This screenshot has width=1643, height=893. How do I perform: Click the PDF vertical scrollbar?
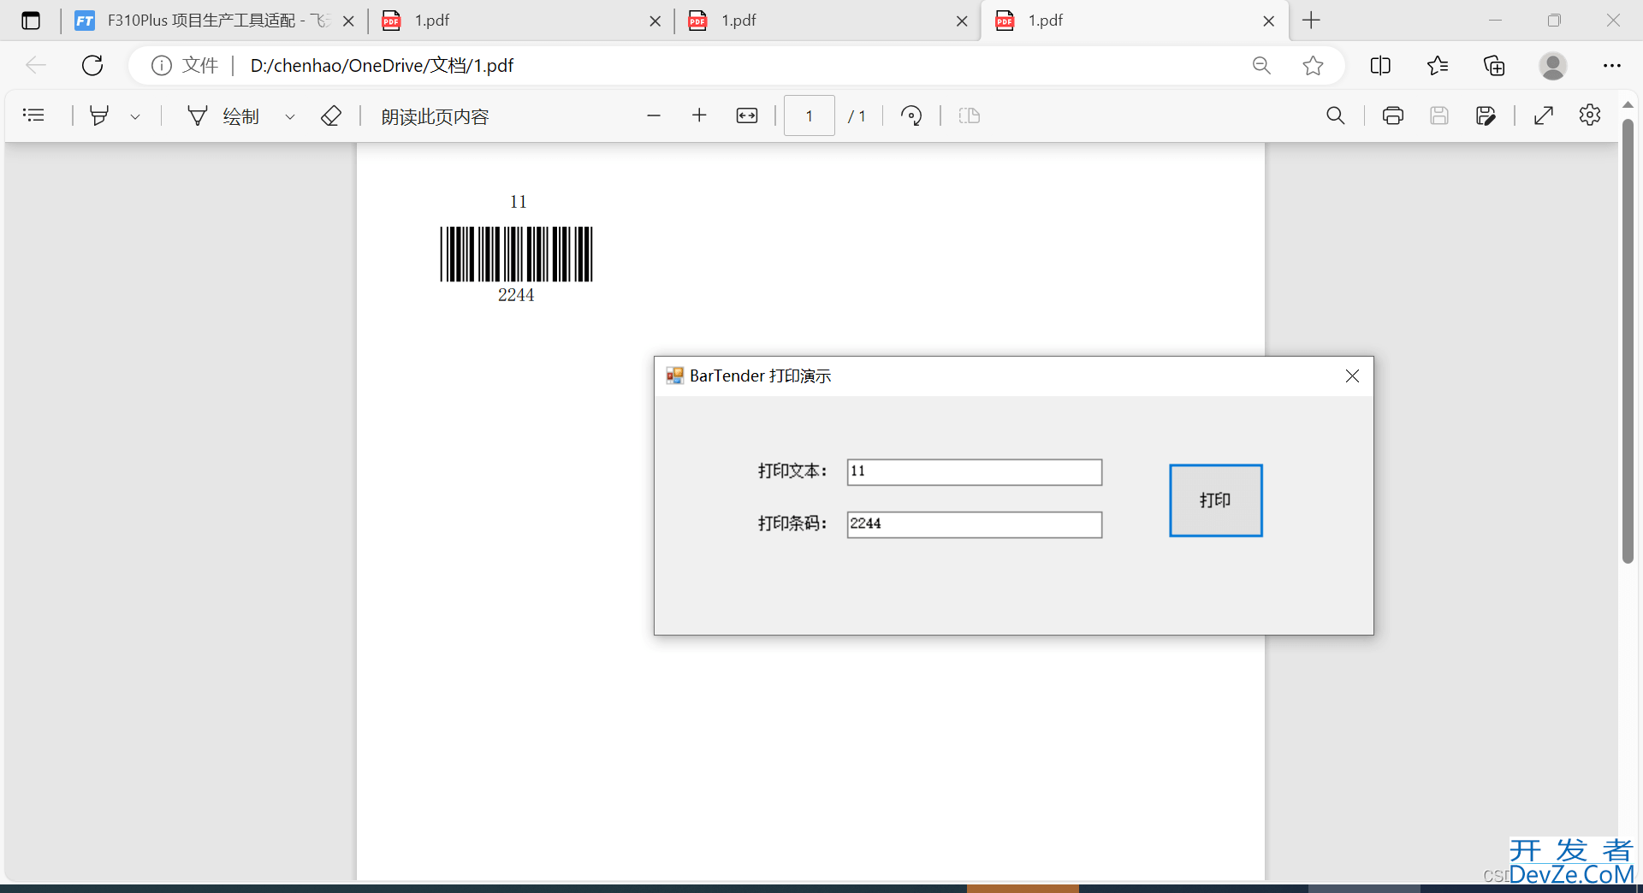coord(1628,340)
